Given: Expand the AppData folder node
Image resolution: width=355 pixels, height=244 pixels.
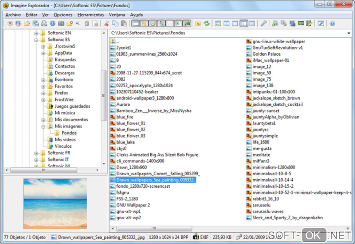Looking at the screenshot, I should (43, 54).
